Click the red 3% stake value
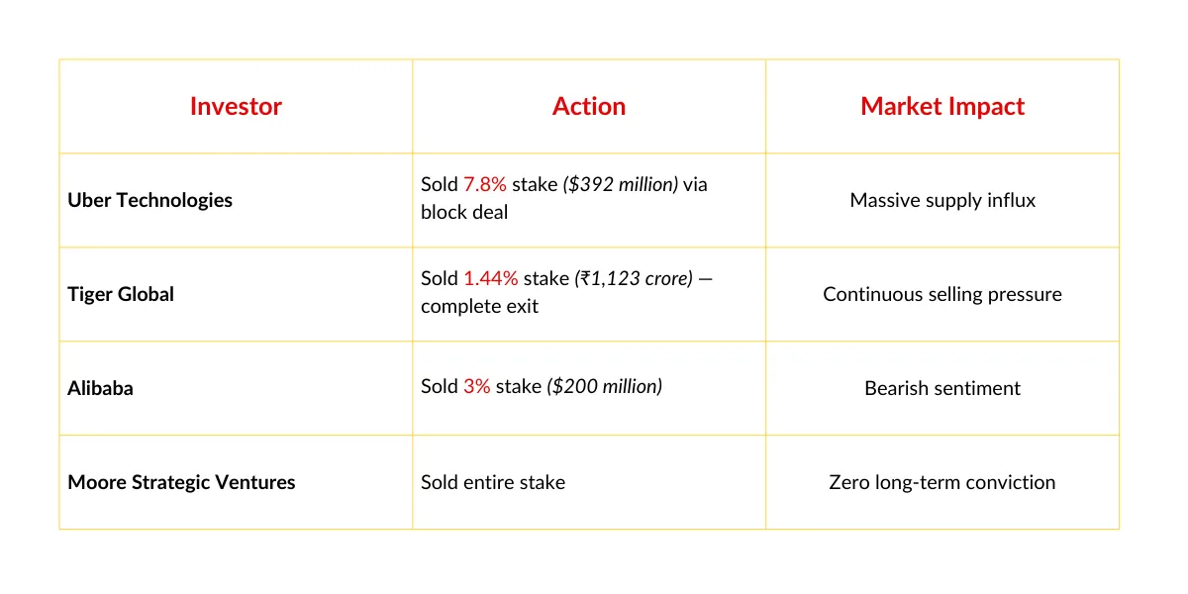 tap(476, 386)
